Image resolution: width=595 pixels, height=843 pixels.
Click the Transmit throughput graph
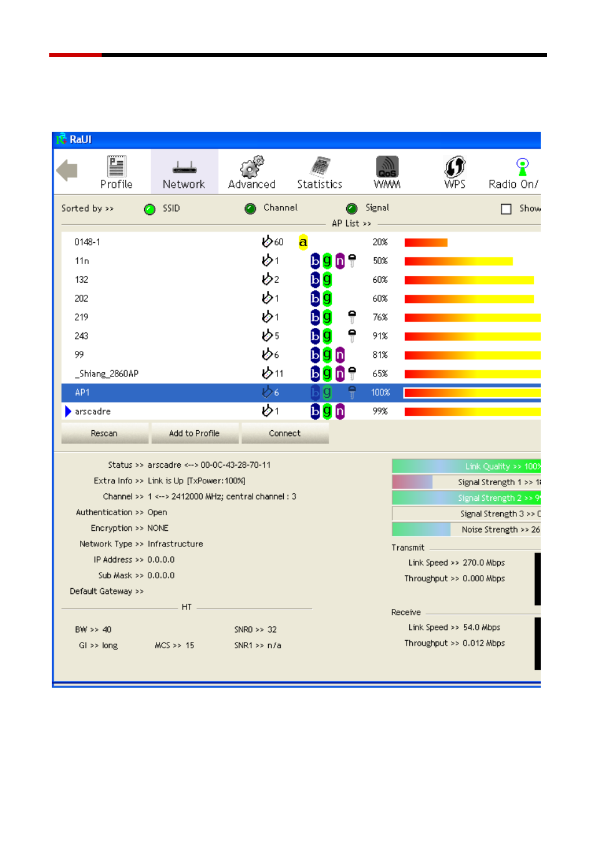coord(538,579)
